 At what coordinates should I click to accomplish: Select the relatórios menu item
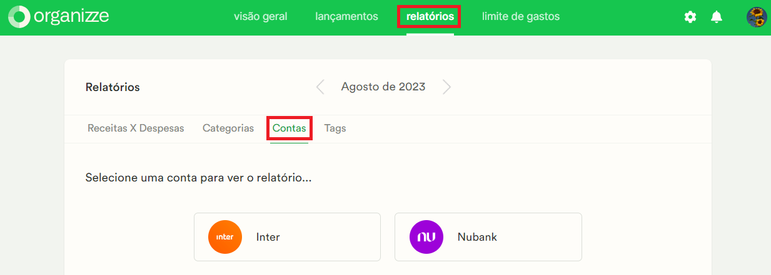[x=430, y=16]
